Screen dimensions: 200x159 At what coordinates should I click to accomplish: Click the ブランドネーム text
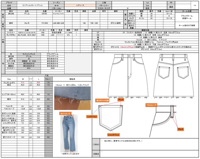click(x=187, y=16)
